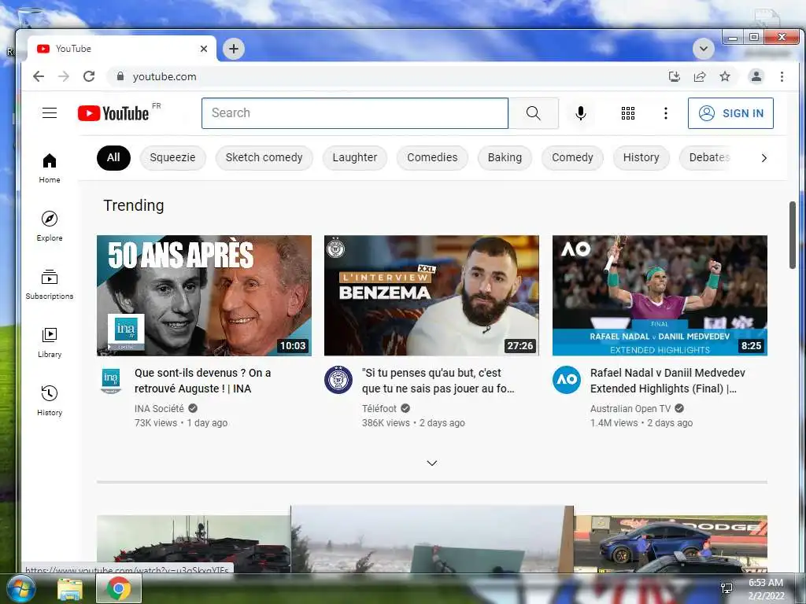Reload the page
The image size is (806, 604).
[x=89, y=76]
